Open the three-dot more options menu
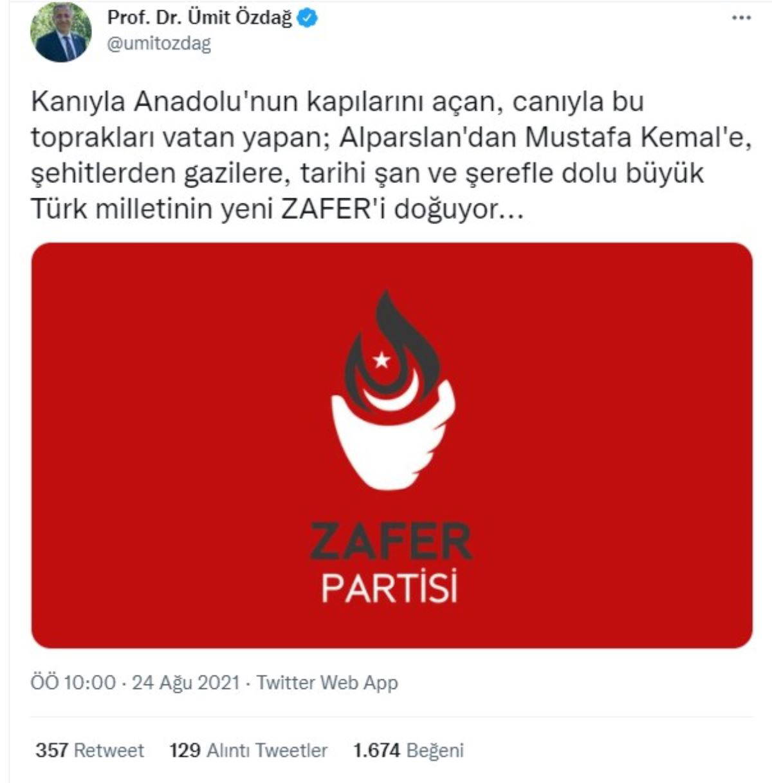 click(742, 18)
